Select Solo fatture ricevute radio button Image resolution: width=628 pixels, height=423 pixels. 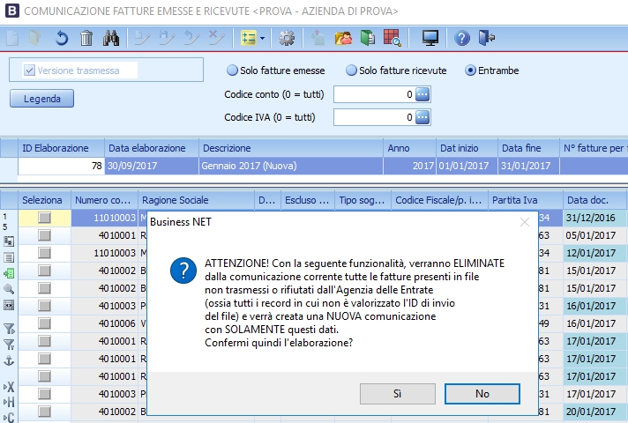[351, 70]
